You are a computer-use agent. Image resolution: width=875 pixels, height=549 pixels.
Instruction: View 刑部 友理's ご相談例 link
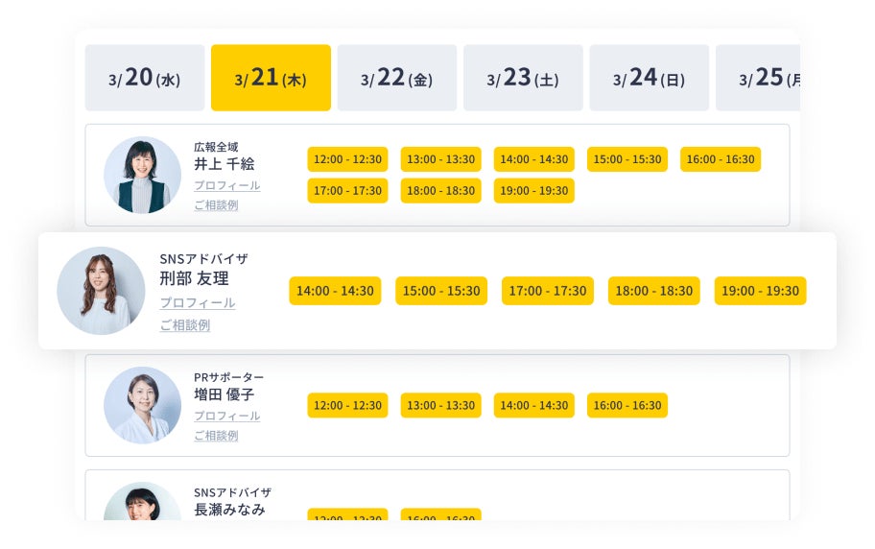184,325
